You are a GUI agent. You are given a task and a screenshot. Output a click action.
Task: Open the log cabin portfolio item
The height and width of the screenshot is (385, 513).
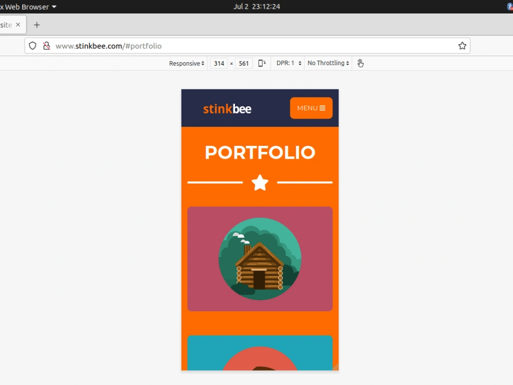click(260, 259)
